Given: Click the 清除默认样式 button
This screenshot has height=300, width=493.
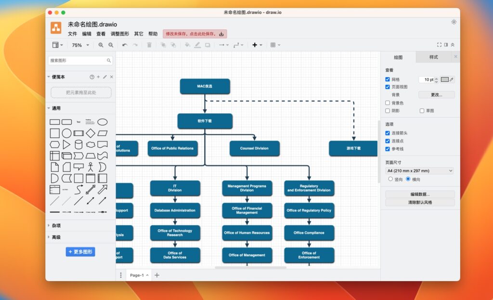Looking at the screenshot, I should [x=419, y=202].
